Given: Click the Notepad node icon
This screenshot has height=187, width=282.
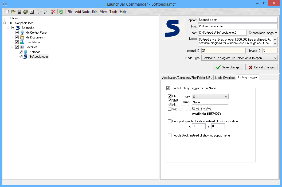Looking at the screenshot, I should [26, 52].
